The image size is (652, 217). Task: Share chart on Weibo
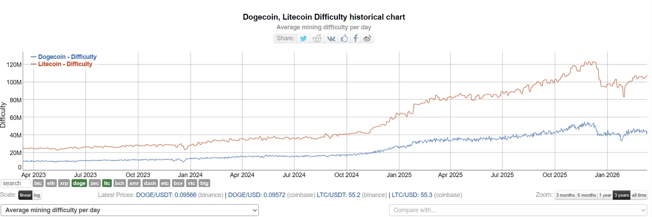[367, 38]
